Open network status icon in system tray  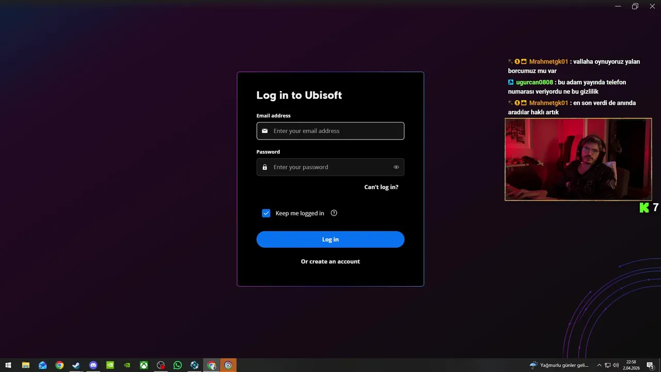[608, 365]
